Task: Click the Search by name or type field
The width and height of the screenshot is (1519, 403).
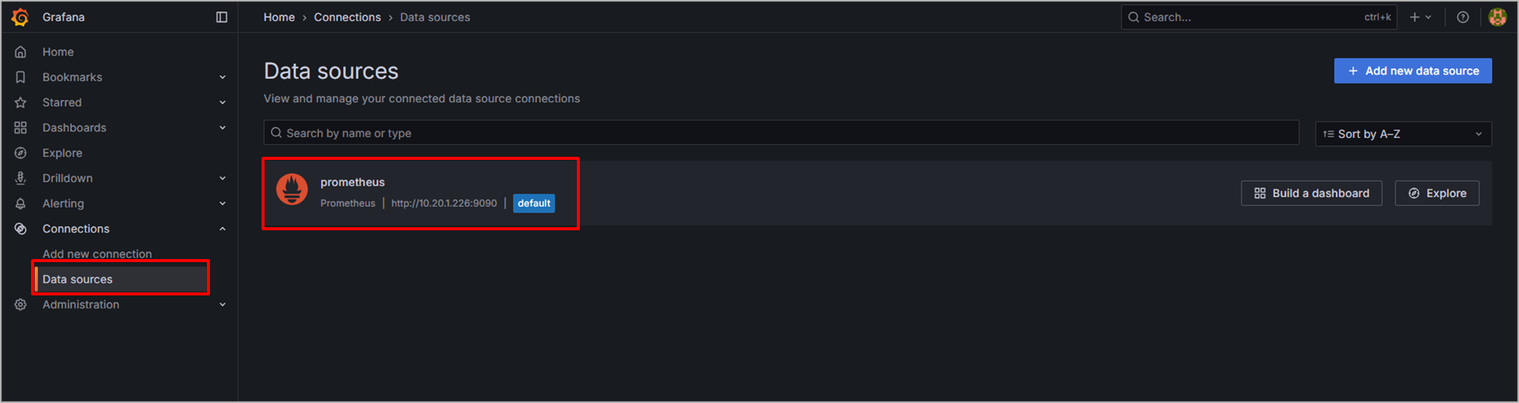Action: 781,133
